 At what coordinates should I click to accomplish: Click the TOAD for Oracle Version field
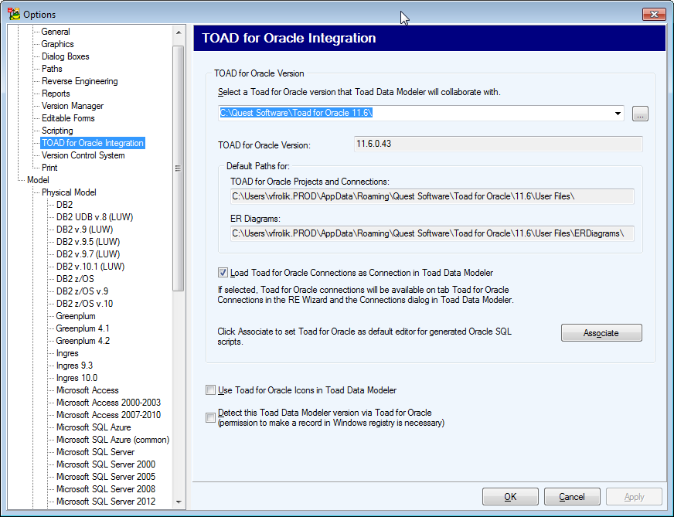(x=499, y=144)
